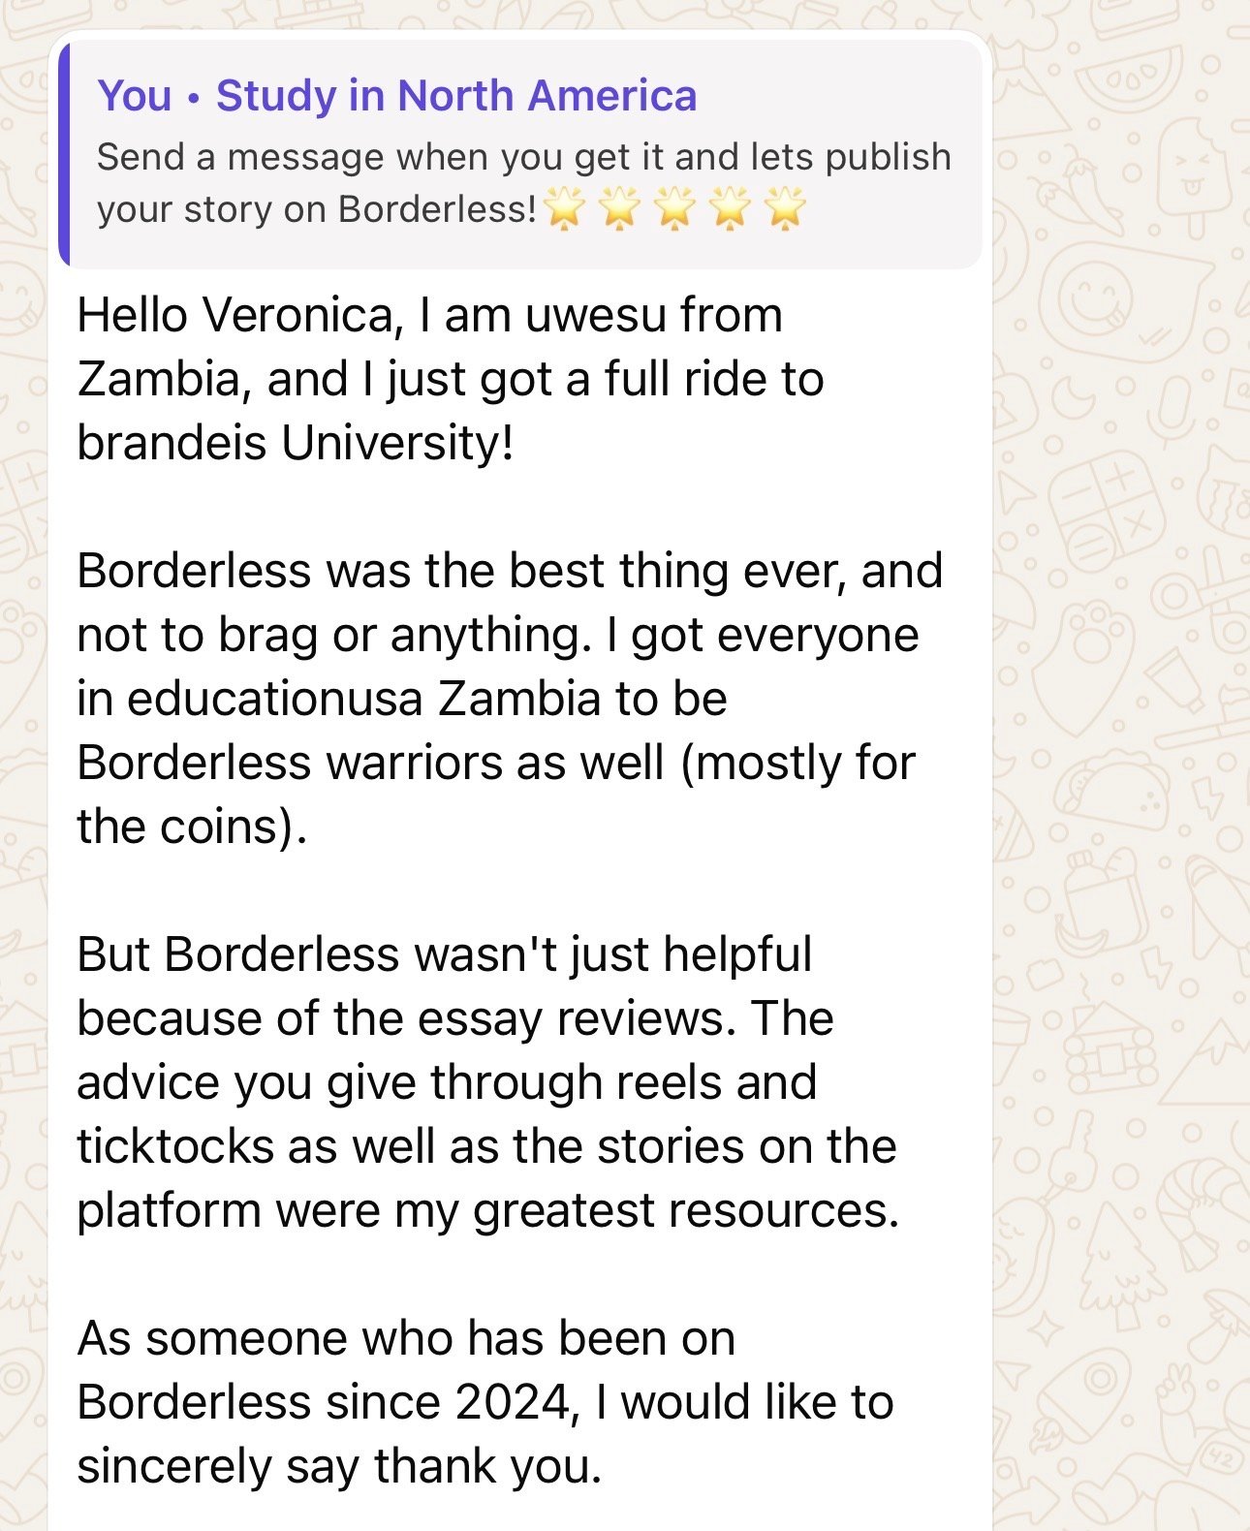
Task: Select the "Borderless was the best thing ever" line
Action: [509, 571]
